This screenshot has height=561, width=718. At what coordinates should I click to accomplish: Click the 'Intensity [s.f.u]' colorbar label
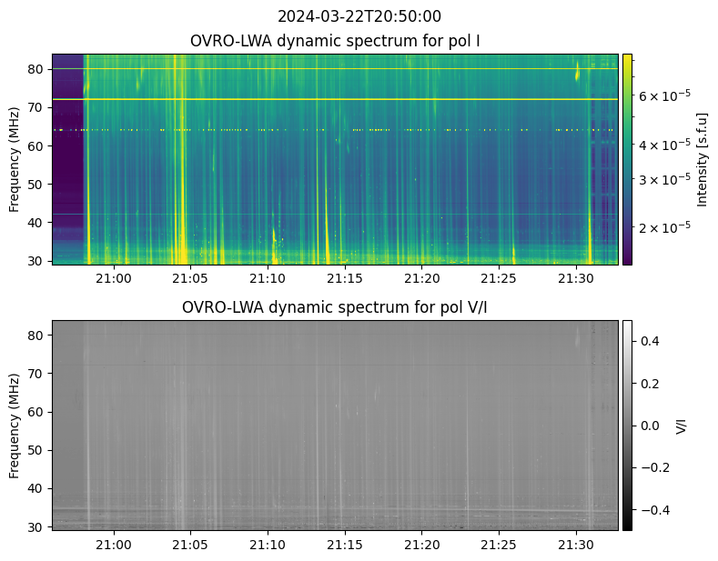[x=702, y=159]
